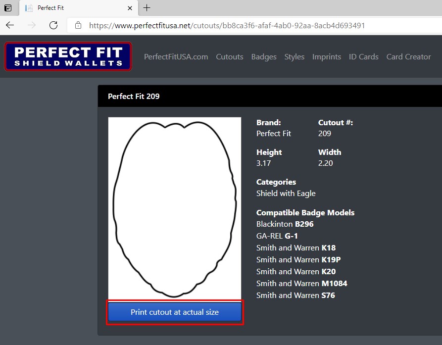Image resolution: width=442 pixels, height=345 pixels.
Task: Go to the Cutouts section
Action: click(229, 57)
